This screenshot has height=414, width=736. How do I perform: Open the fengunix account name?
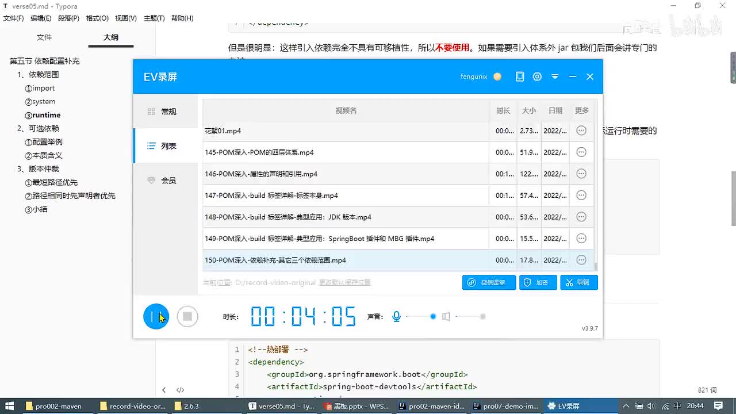474,76
